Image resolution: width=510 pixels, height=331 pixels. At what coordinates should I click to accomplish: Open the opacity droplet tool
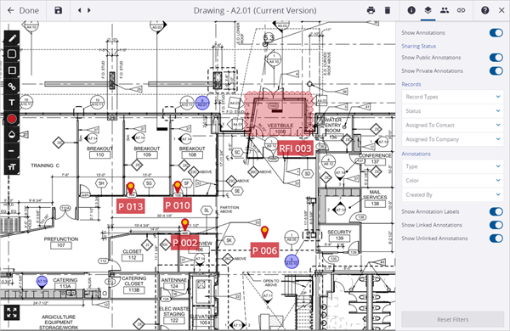tap(12, 134)
